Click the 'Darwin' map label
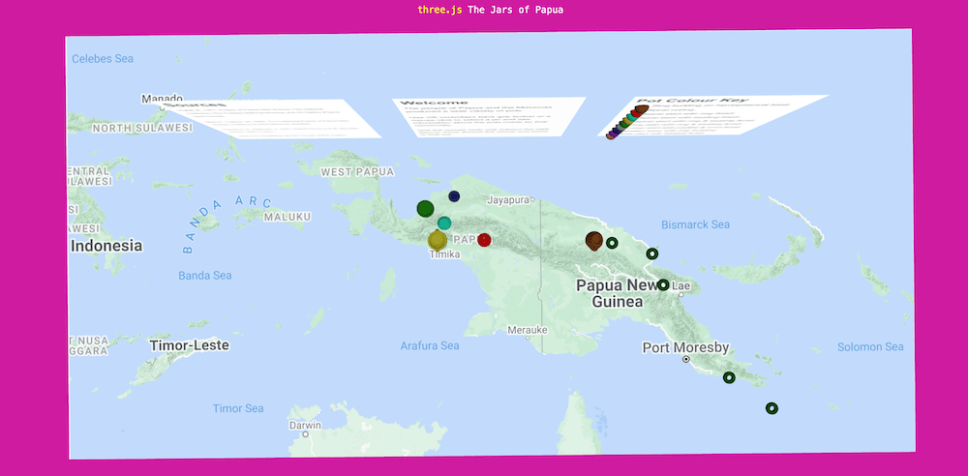The image size is (968, 476). (305, 426)
